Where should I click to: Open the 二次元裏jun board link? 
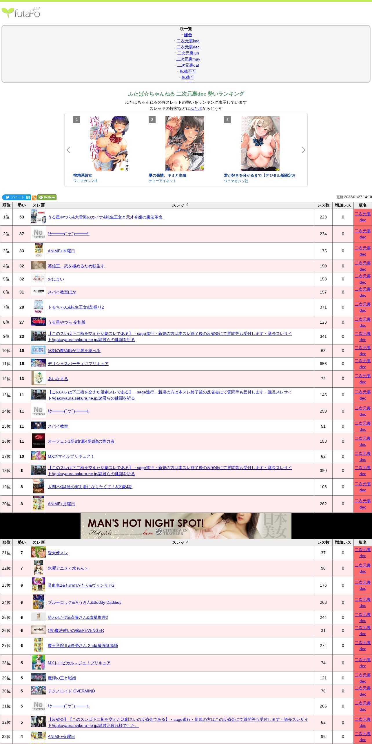click(188, 53)
